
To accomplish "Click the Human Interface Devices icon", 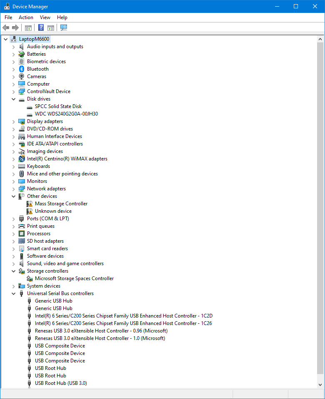I will coord(22,136).
